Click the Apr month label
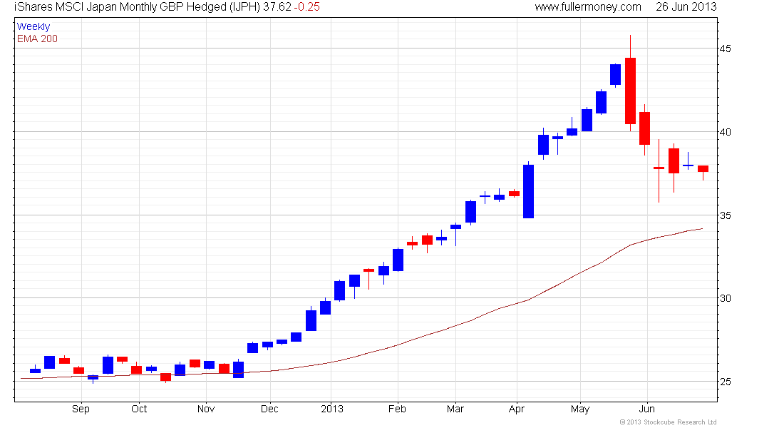Viewport: 784px width, 428px height. click(x=517, y=409)
